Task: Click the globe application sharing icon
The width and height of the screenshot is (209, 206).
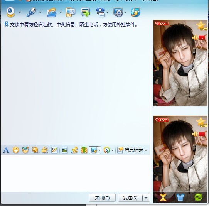Action: 135,12
